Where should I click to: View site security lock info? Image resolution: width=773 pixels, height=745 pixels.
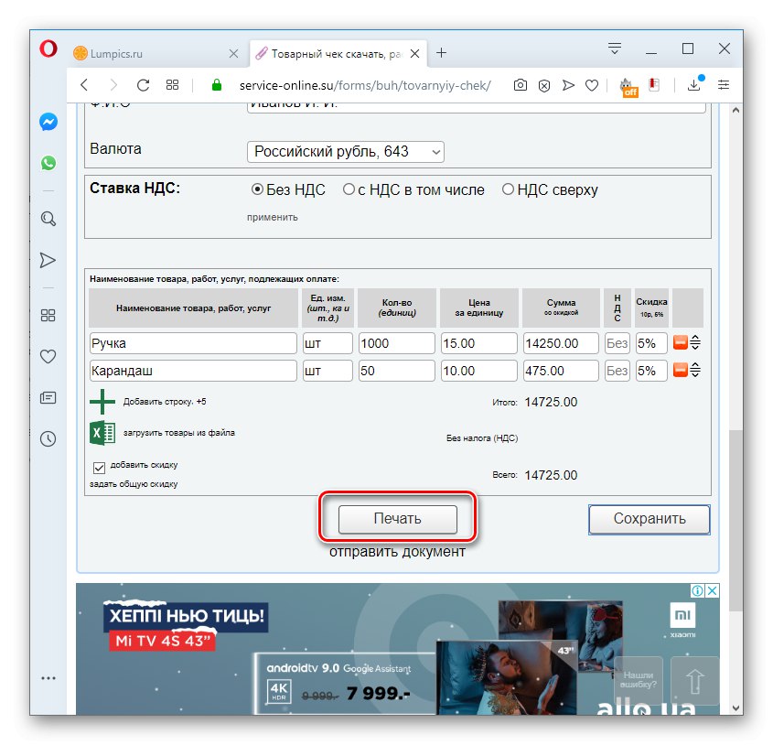(x=217, y=85)
